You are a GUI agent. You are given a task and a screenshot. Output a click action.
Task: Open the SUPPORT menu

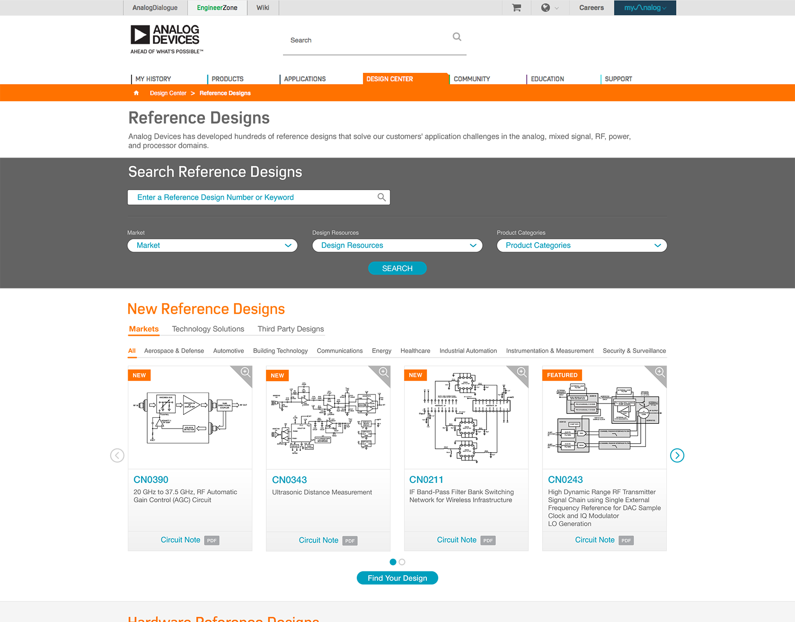618,79
